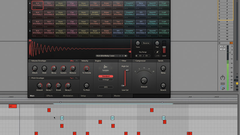
Task: Select the first pitch envelope shape icon
Action: (72, 78)
